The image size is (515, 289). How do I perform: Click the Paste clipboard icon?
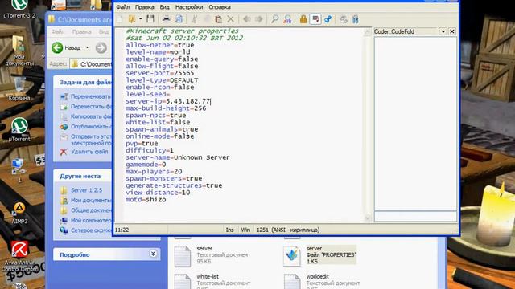218,19
